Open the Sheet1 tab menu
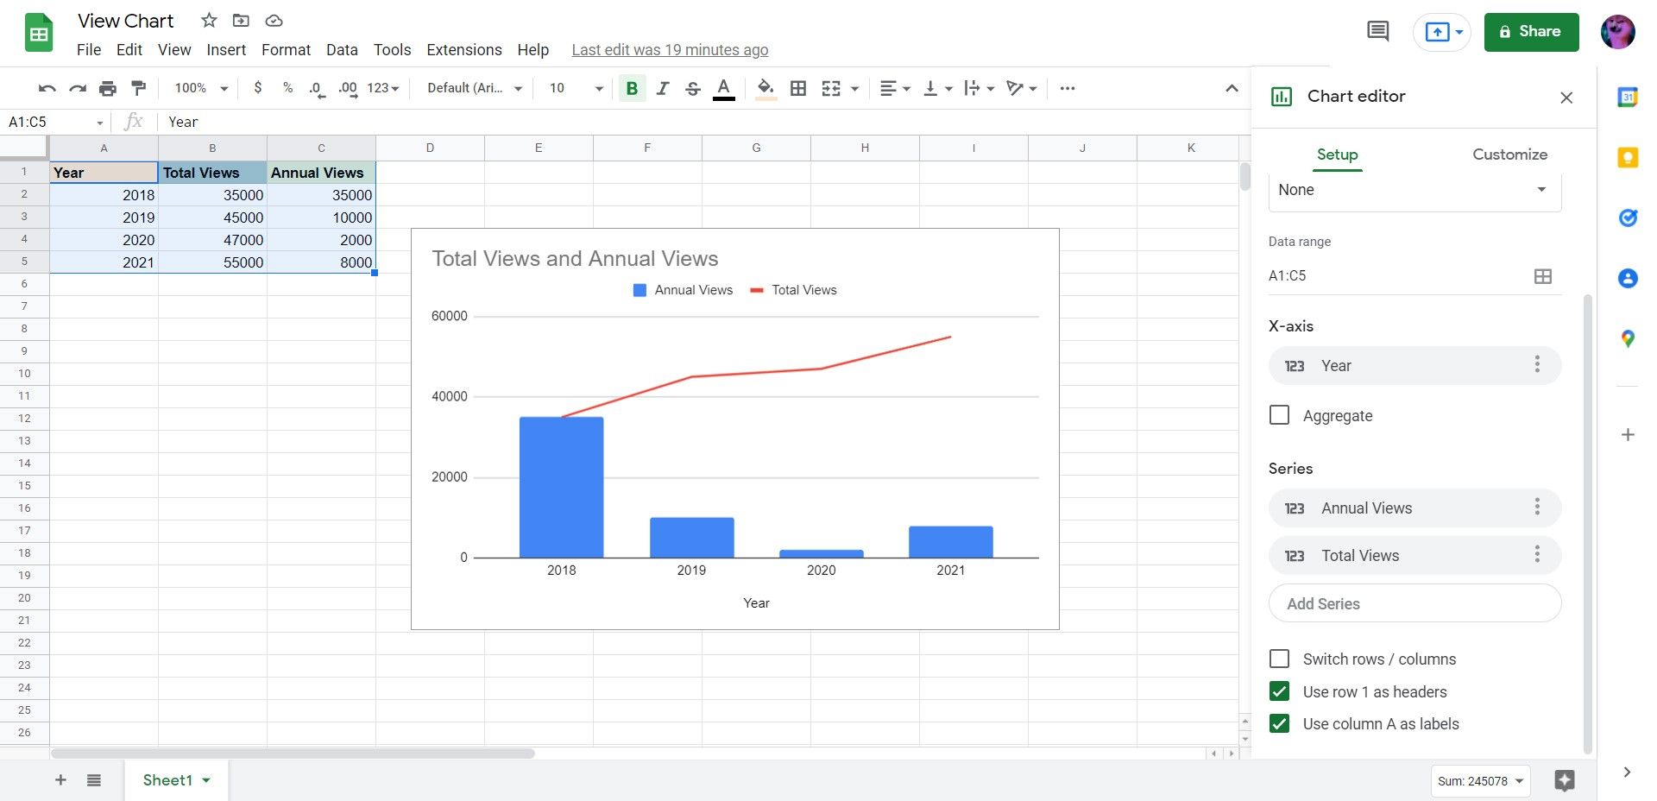The height and width of the screenshot is (801, 1657). [x=205, y=780]
